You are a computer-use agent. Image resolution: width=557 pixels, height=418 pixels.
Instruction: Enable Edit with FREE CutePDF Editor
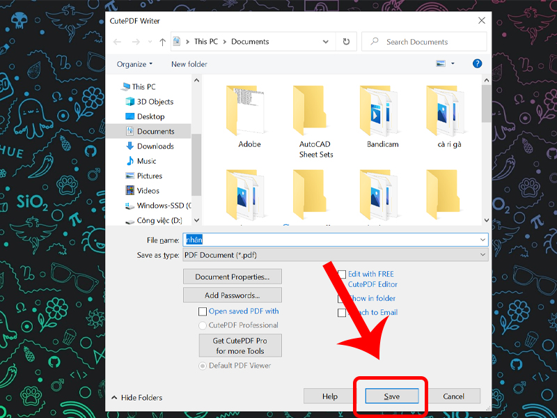tap(341, 274)
